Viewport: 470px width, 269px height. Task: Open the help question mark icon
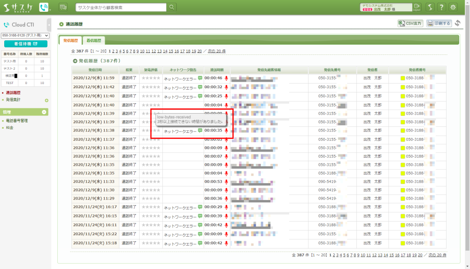coord(441,7)
